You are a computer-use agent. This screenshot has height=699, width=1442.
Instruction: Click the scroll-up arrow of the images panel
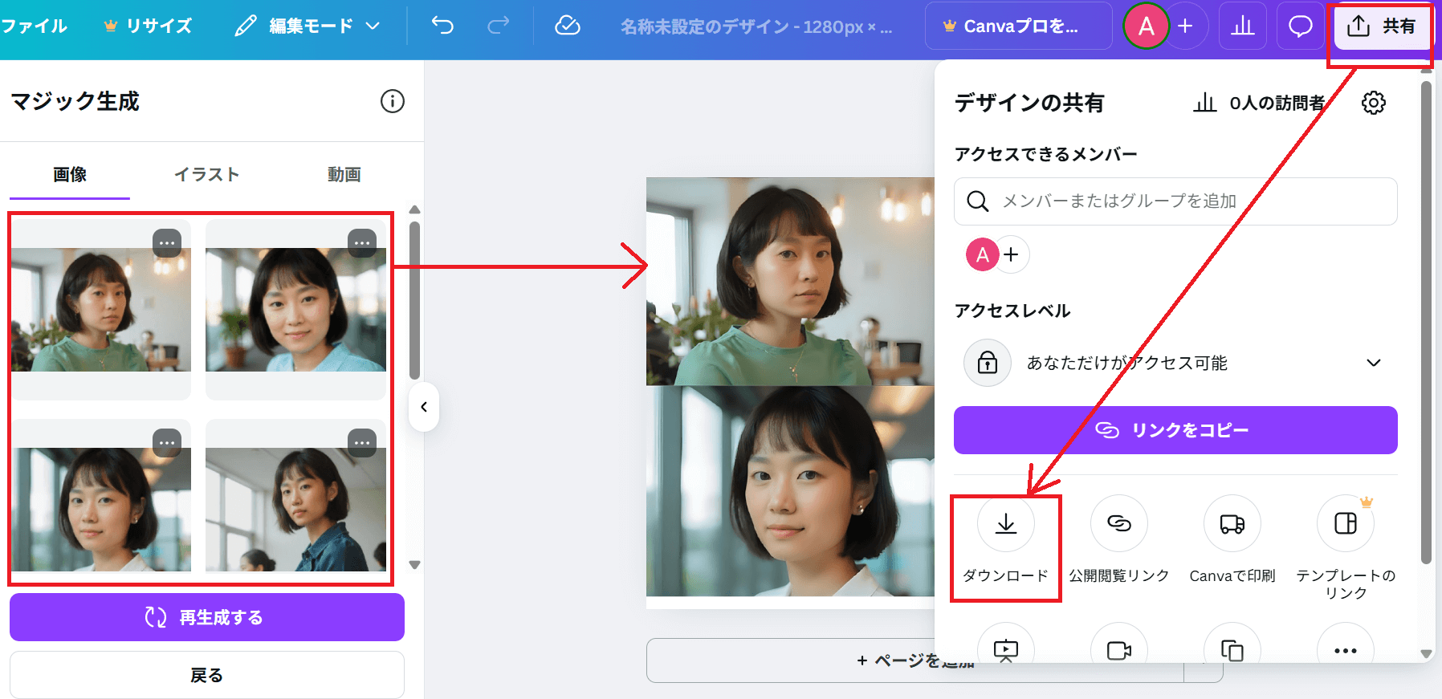[414, 209]
